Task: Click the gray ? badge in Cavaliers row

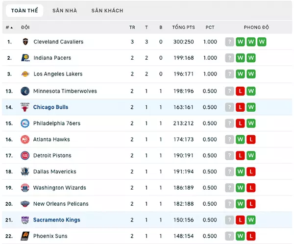Action: tap(229, 42)
